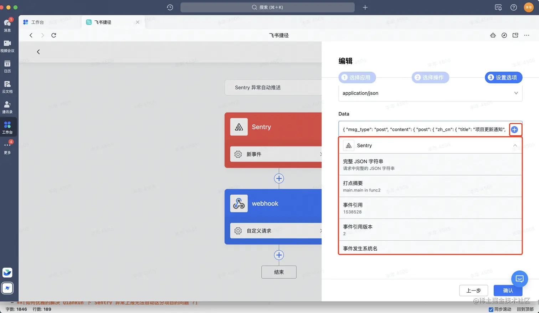Screen dimensions: 539x313
Task: Go forward with the forward arrow
Action: (42, 35)
